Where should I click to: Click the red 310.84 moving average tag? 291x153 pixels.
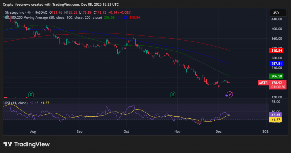[277, 51]
